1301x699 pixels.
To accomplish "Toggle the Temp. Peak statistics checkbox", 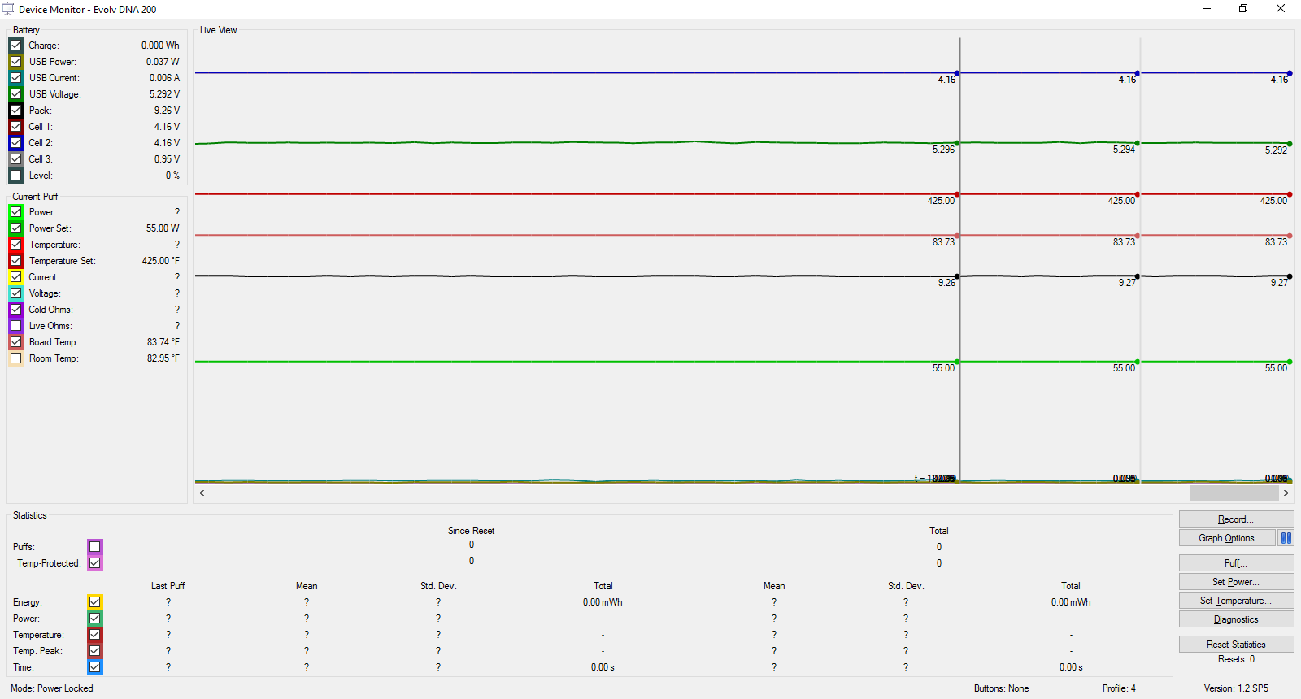I will [x=95, y=651].
